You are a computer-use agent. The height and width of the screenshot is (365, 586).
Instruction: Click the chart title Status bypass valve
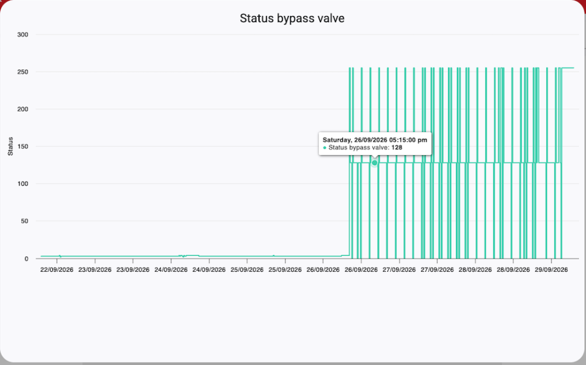[x=292, y=18]
